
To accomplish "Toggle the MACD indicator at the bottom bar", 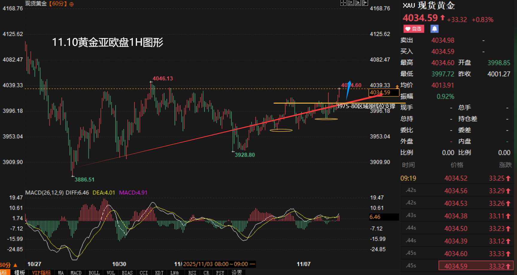I will [76, 272].
